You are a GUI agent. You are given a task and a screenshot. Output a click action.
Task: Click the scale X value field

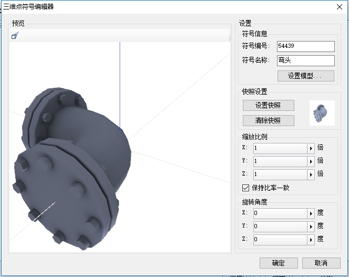[280, 148]
